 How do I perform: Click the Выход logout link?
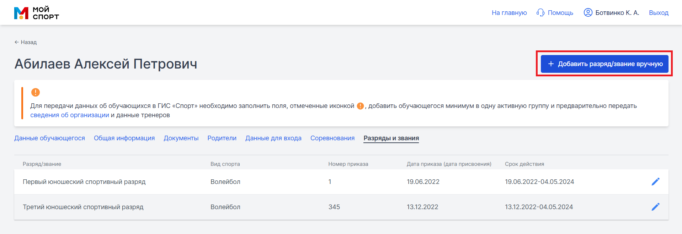659,13
